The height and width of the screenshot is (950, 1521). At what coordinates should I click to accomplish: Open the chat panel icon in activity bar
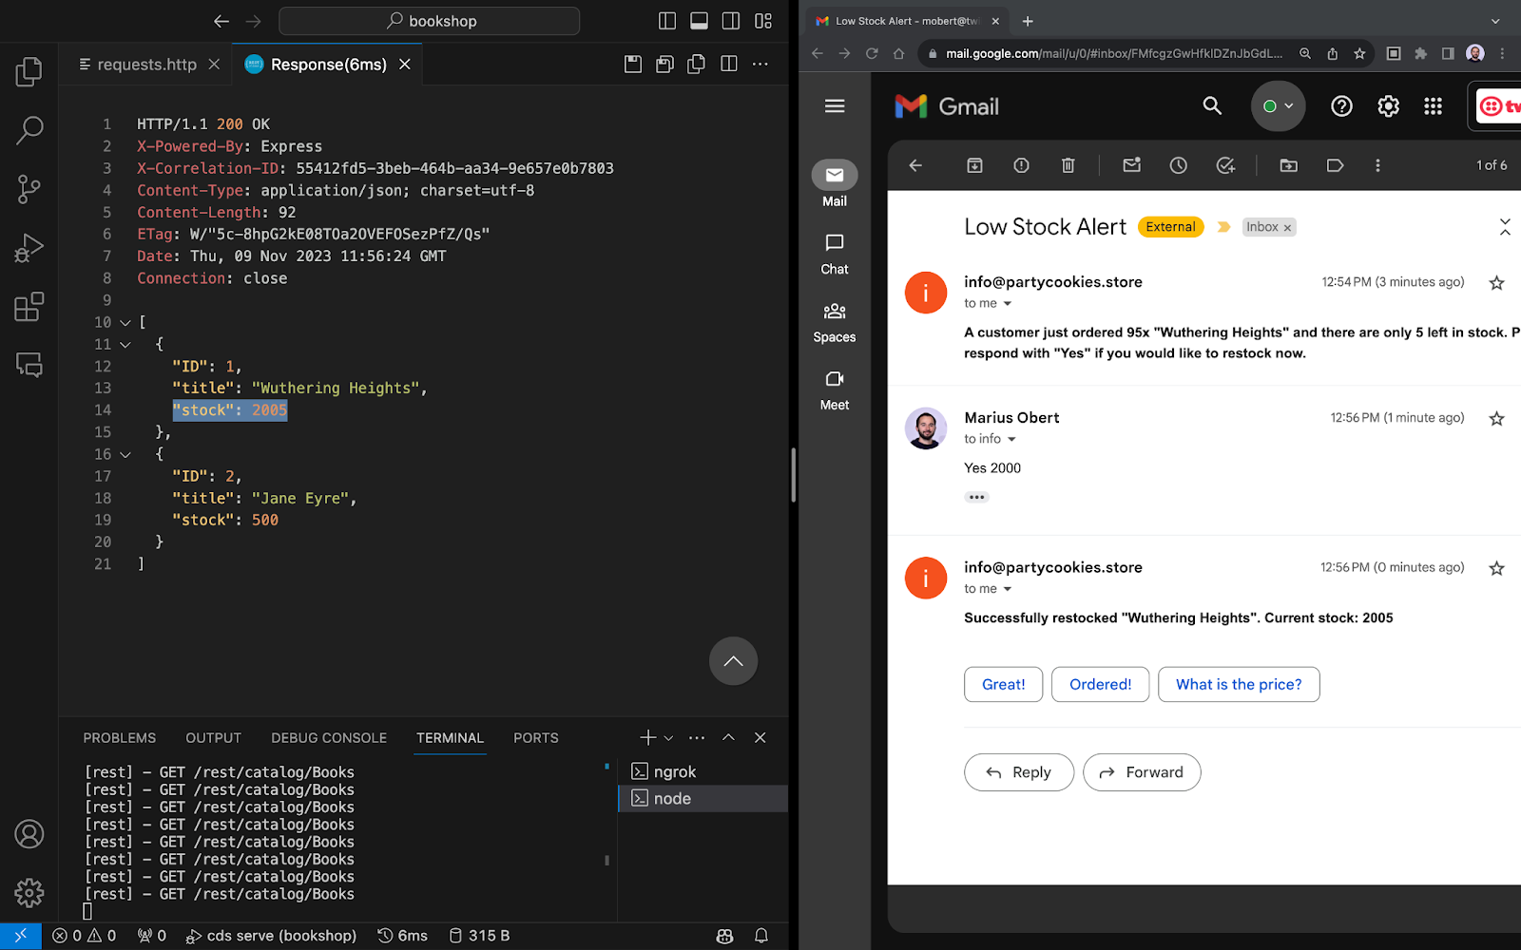click(x=29, y=365)
